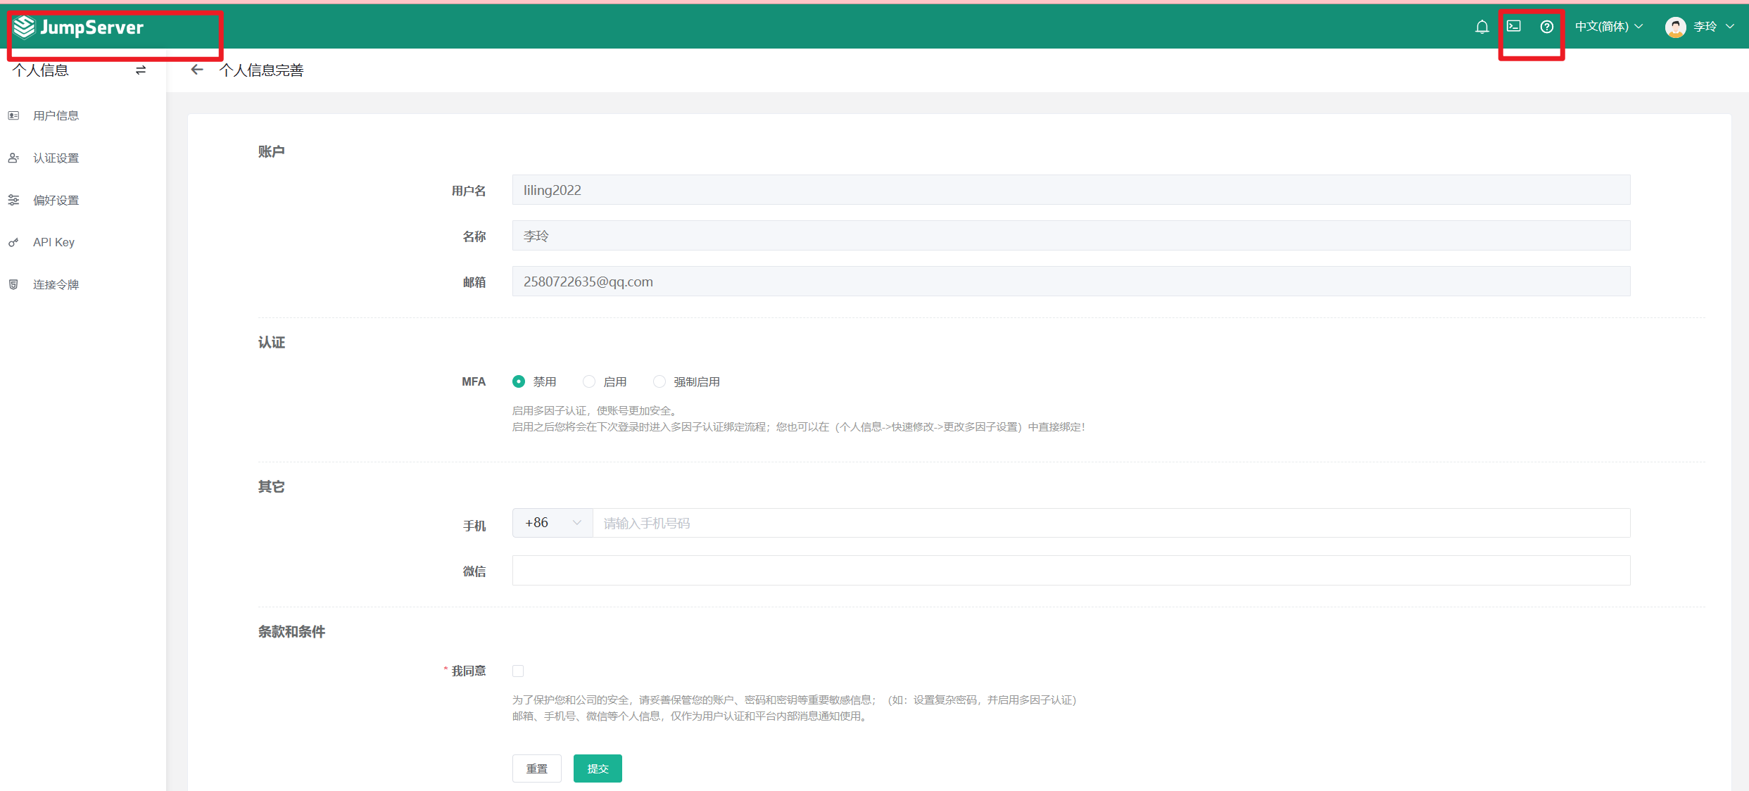Select the MFA 禁用 radio button
The width and height of the screenshot is (1749, 791).
519,381
